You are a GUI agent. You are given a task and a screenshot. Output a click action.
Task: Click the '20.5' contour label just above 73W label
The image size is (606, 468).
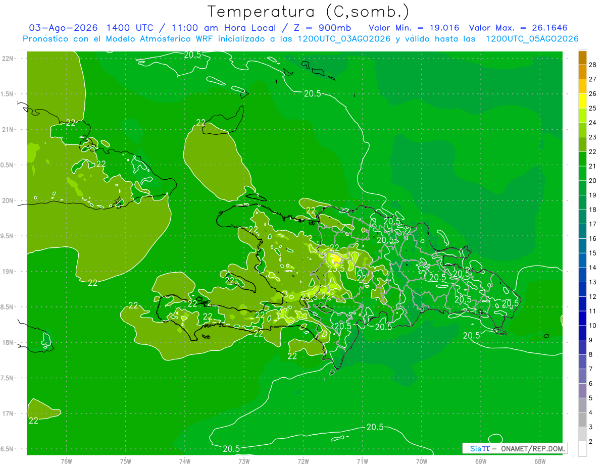231,449
